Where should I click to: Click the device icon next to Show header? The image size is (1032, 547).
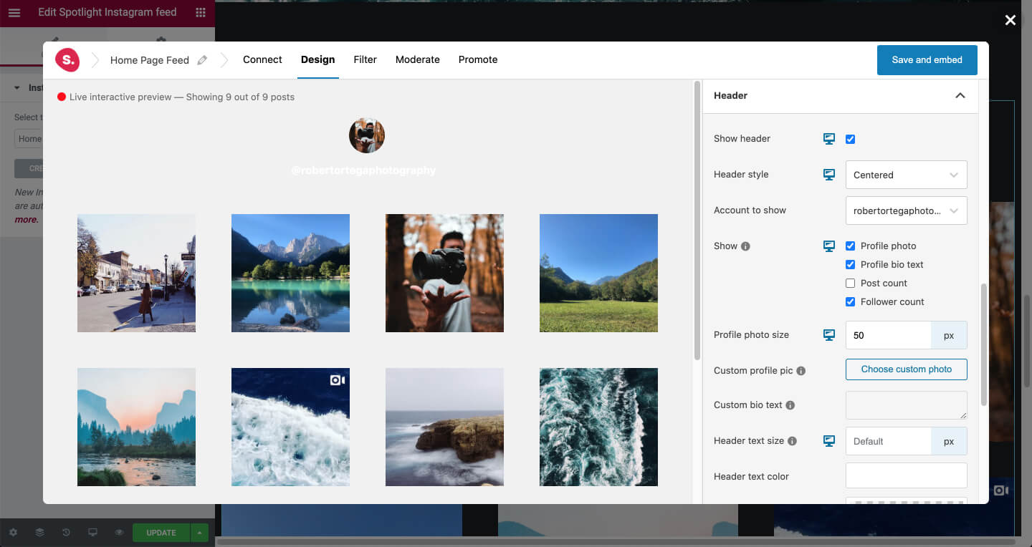[x=829, y=139]
